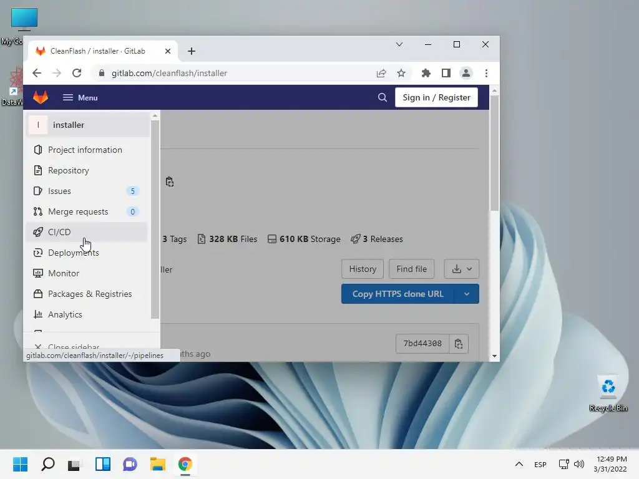The height and width of the screenshot is (479, 639).
Task: Copy project ID clipboard icon
Action: click(x=170, y=181)
